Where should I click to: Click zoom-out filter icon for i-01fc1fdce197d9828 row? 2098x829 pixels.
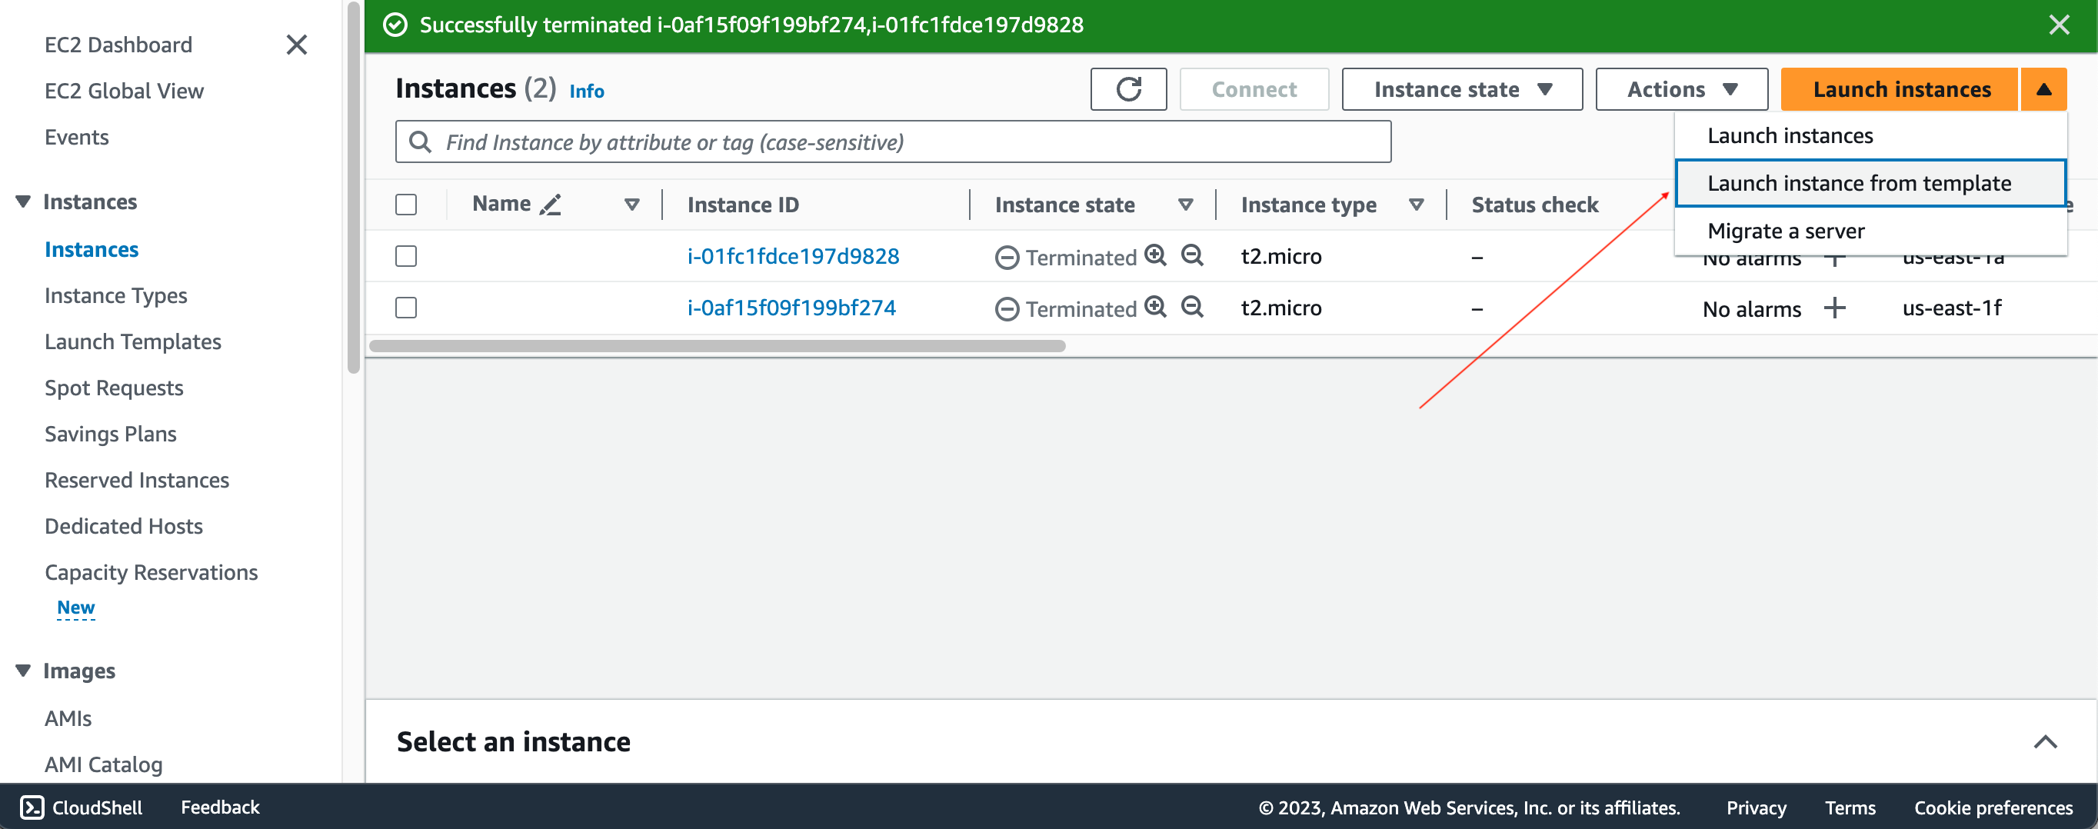pyautogui.click(x=1192, y=255)
